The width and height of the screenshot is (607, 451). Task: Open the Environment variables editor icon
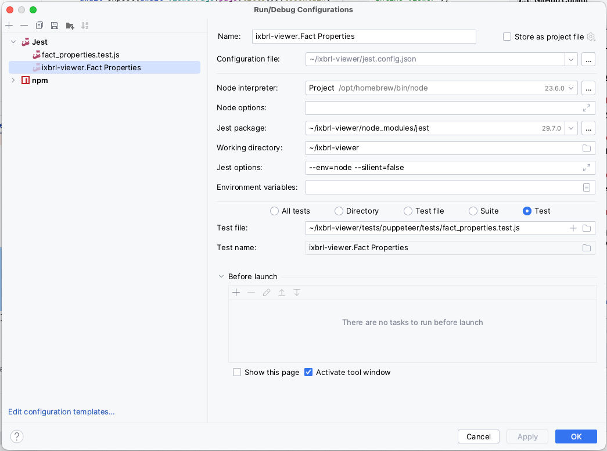(x=587, y=187)
